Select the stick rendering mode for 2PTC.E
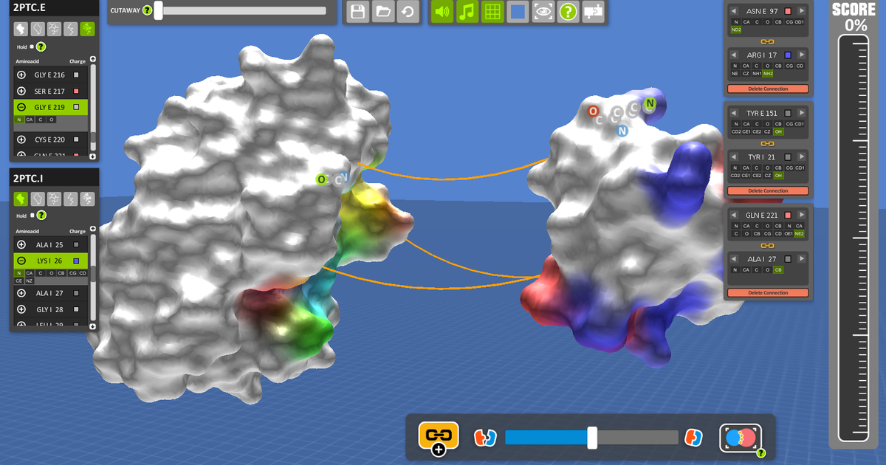886x465 pixels. coord(54,29)
